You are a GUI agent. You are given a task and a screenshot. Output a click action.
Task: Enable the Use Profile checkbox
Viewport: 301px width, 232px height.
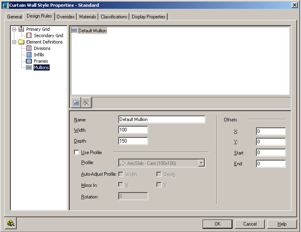click(x=76, y=152)
